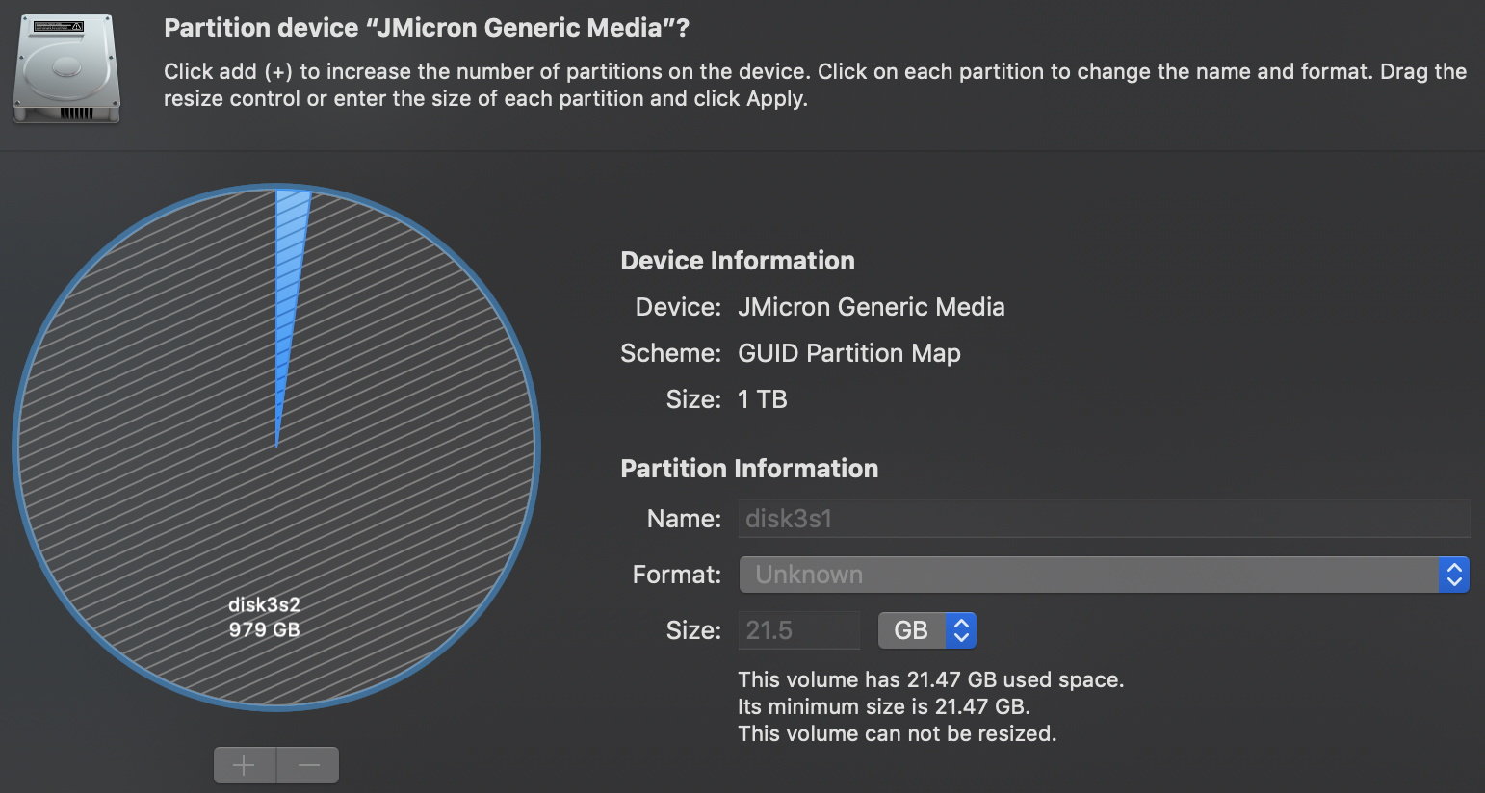Click into the partition Name field disk3s1
Image resolution: width=1485 pixels, height=793 pixels.
(1104, 519)
